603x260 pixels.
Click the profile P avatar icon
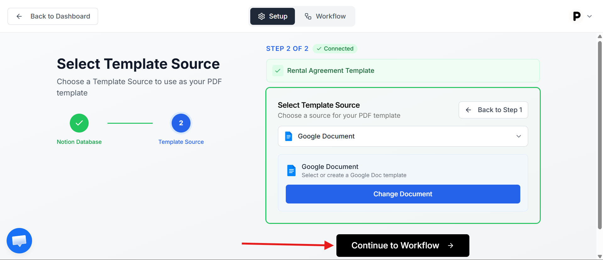click(577, 16)
